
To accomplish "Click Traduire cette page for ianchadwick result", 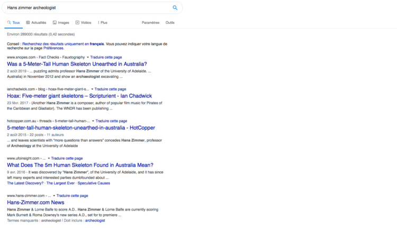I will [x=110, y=89].
